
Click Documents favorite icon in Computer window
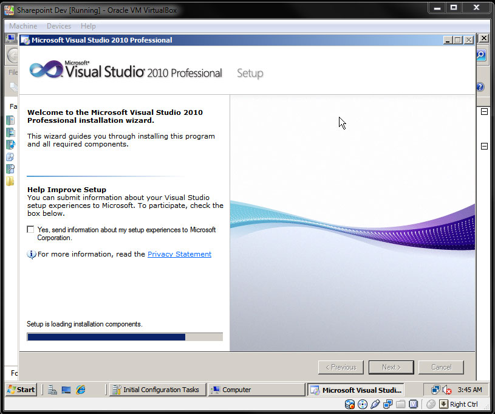(10, 120)
